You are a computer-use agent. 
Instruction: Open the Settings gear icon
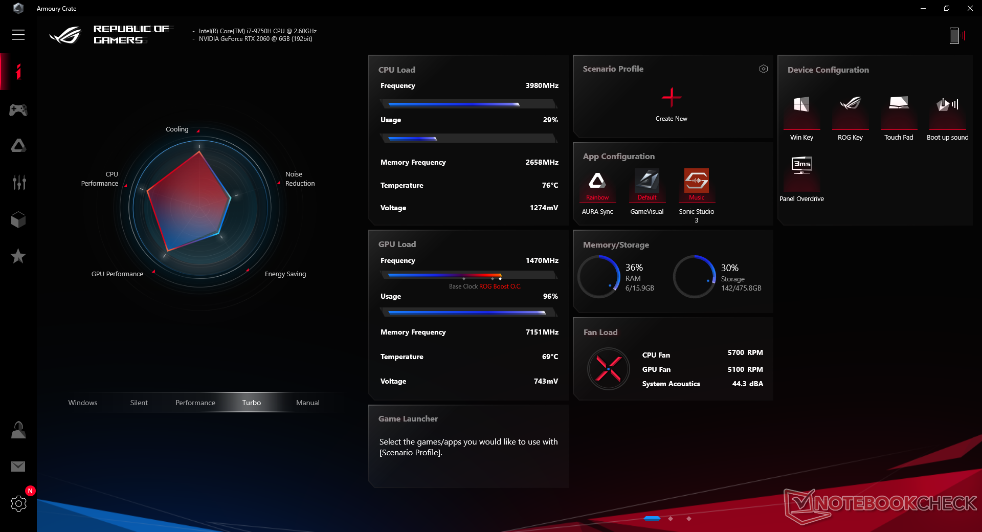click(18, 504)
